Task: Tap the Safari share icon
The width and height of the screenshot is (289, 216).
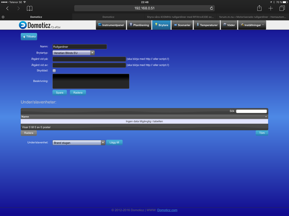Action: 259,8
